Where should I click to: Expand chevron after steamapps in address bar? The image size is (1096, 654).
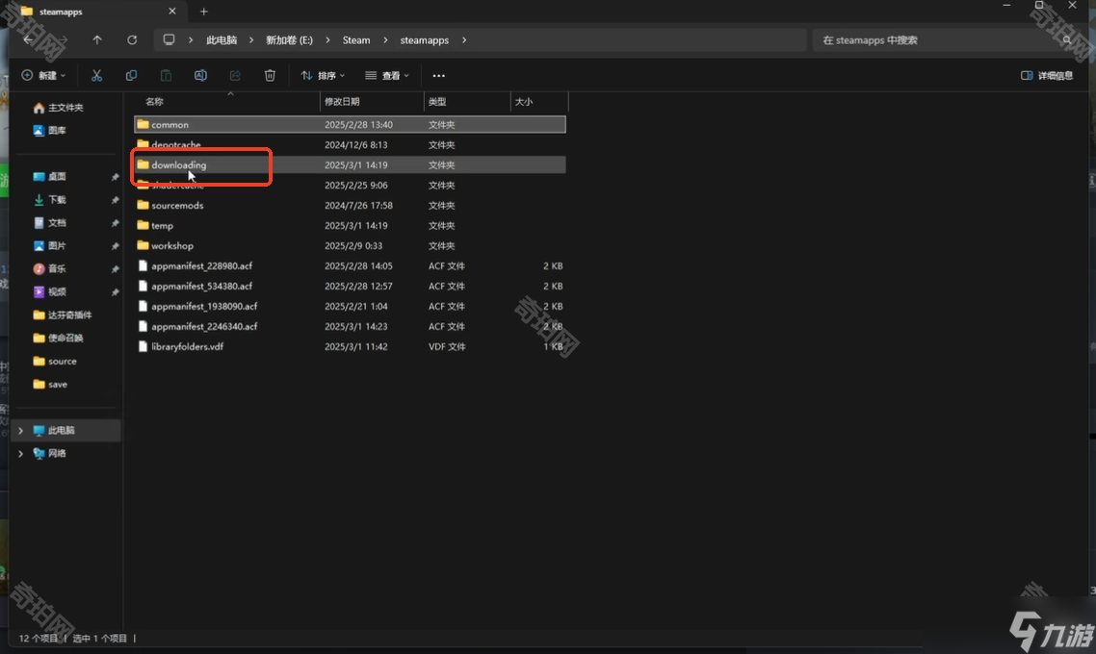464,39
